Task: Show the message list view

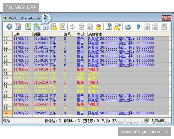Action: pyautogui.click(x=28, y=27)
